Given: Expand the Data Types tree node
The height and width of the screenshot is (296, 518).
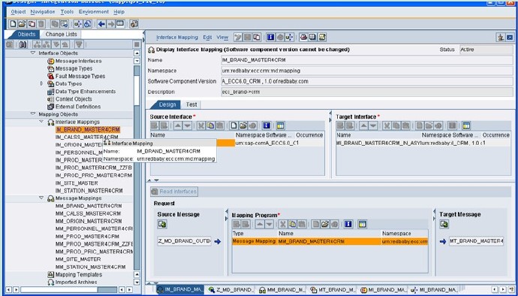Looking at the screenshot, I should click(41, 83).
